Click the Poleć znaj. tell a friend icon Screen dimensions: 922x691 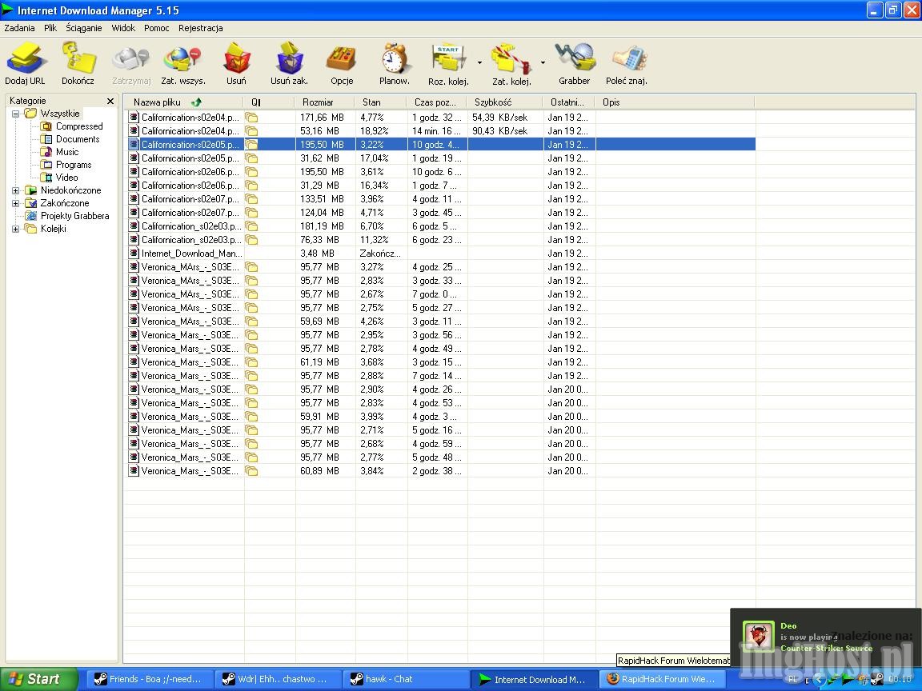pyautogui.click(x=627, y=63)
